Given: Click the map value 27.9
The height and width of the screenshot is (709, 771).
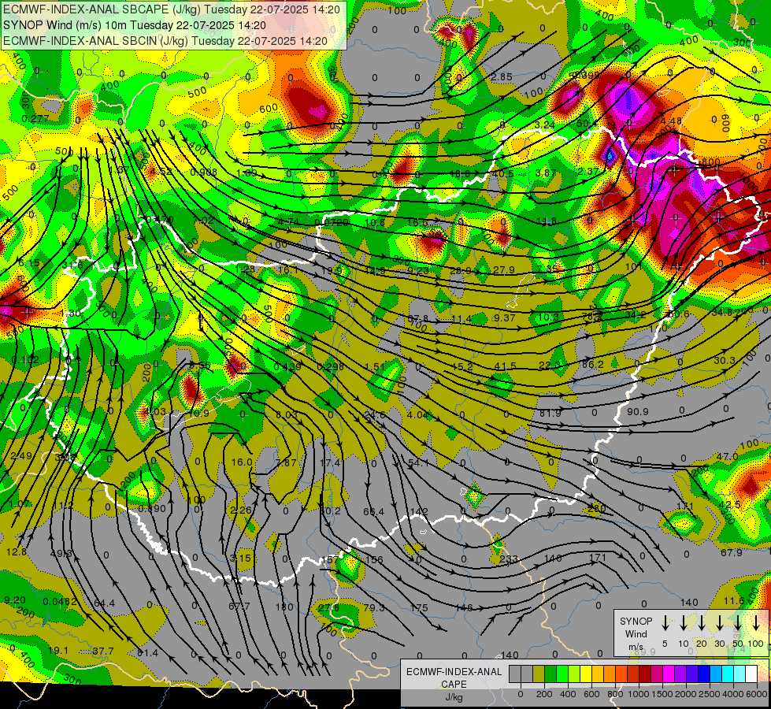Looking at the screenshot, I should (x=503, y=269).
